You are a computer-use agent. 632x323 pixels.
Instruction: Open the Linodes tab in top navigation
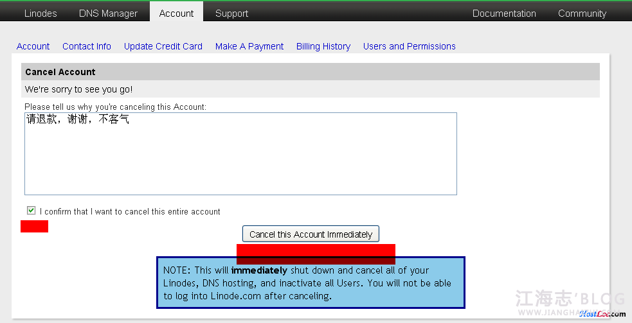(x=41, y=13)
